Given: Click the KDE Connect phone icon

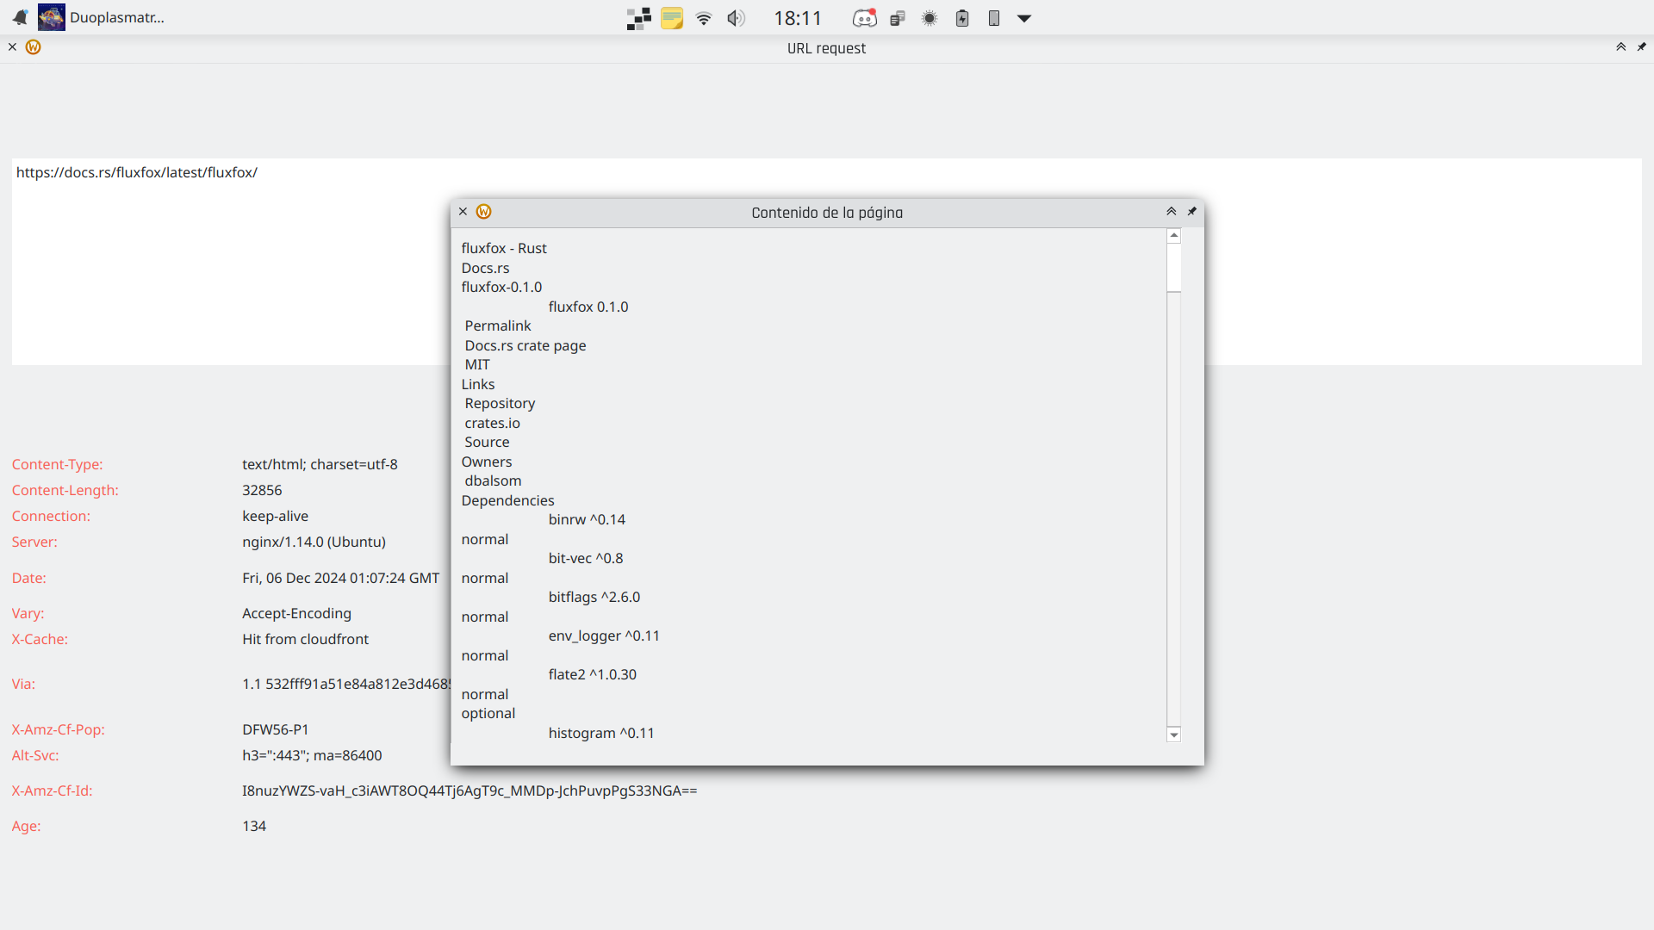Looking at the screenshot, I should click(994, 18).
